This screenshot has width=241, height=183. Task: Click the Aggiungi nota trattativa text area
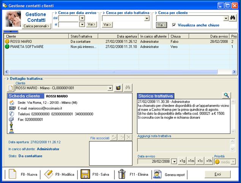[184, 145]
